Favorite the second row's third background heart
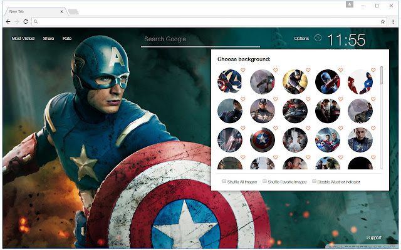The height and width of the screenshot is (250, 401). tap(308, 99)
